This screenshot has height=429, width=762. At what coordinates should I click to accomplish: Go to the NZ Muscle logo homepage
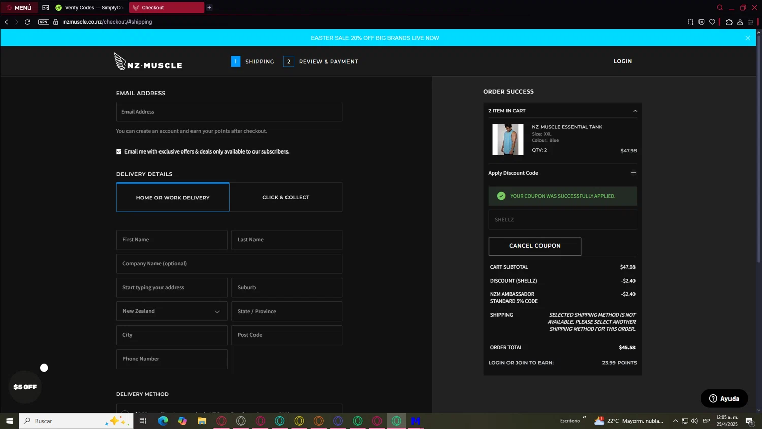click(x=148, y=62)
